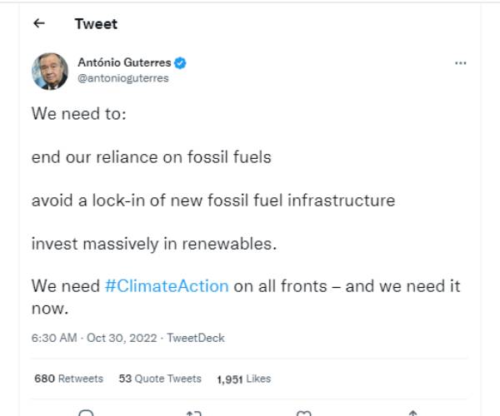Open the tweet's three-dot more menu
The image size is (500, 416).
point(460,63)
